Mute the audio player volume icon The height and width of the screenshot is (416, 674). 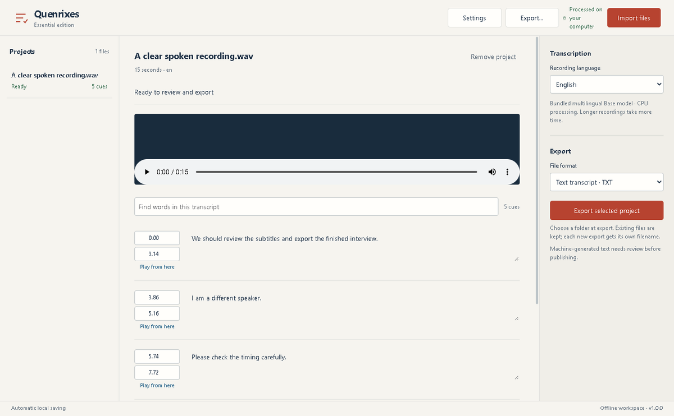492,172
